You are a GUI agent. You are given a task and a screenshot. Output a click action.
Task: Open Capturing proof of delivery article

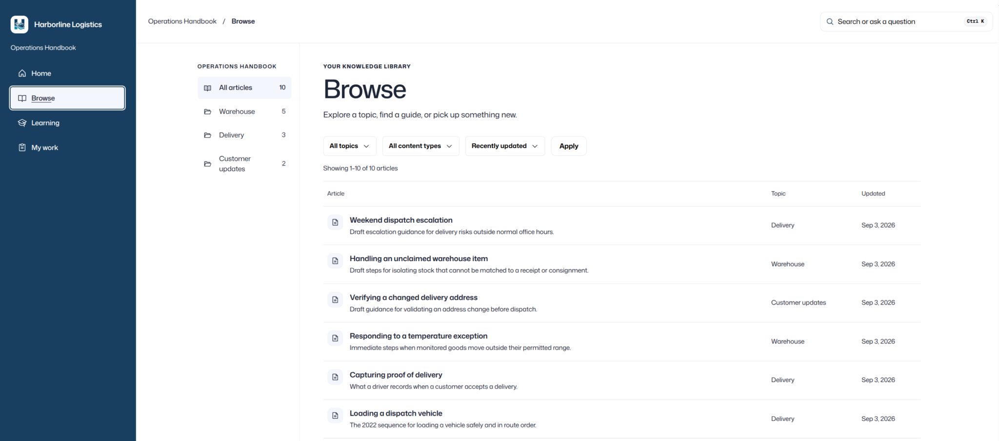coord(396,375)
